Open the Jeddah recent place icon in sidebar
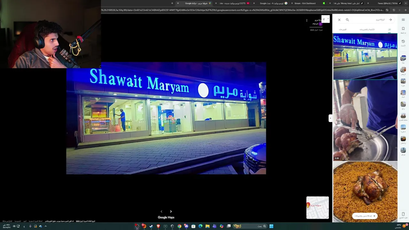 [403, 59]
